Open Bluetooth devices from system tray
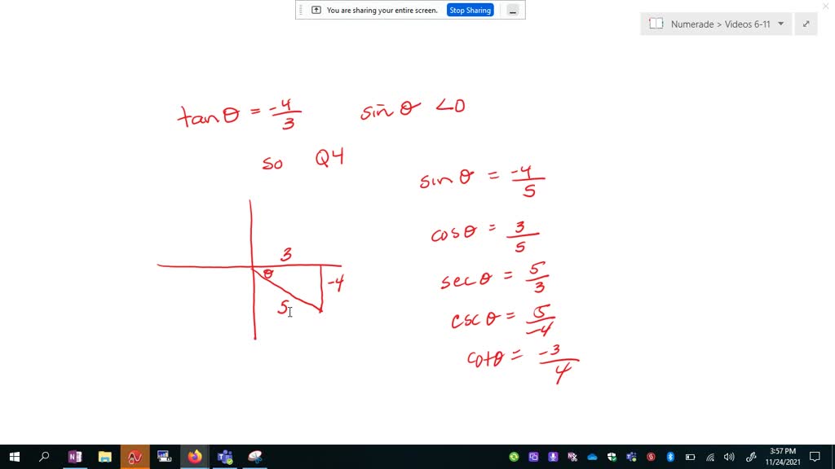 pos(670,457)
